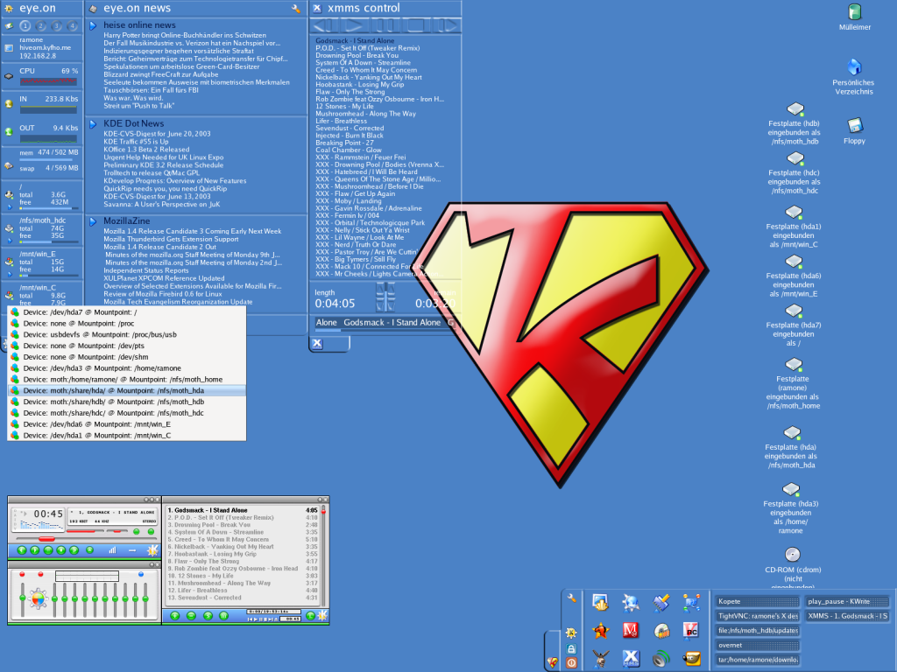
Task: Select /nfs/moth_hdb mountpoint entry
Action: 127,402
